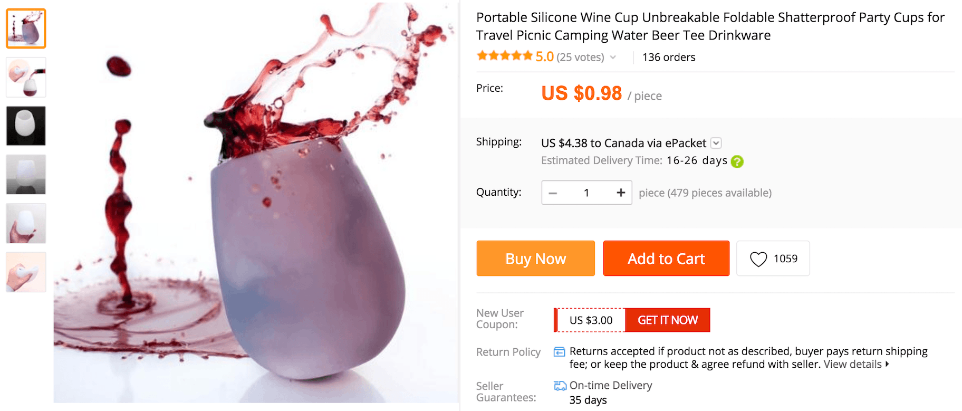This screenshot has width=962, height=411.
Task: Increase quantity with the plus icon
Action: [x=620, y=193]
